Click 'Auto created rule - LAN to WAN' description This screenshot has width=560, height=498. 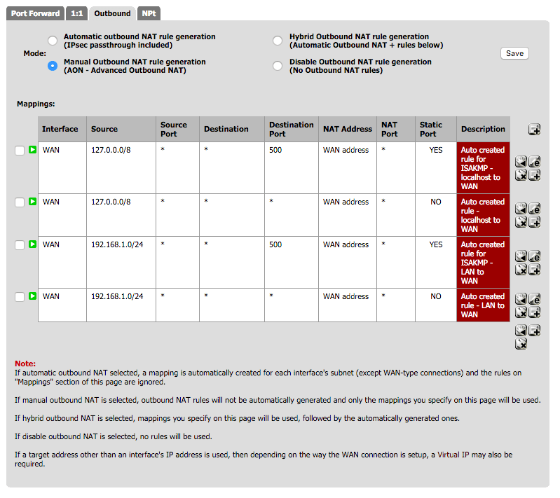pos(483,305)
